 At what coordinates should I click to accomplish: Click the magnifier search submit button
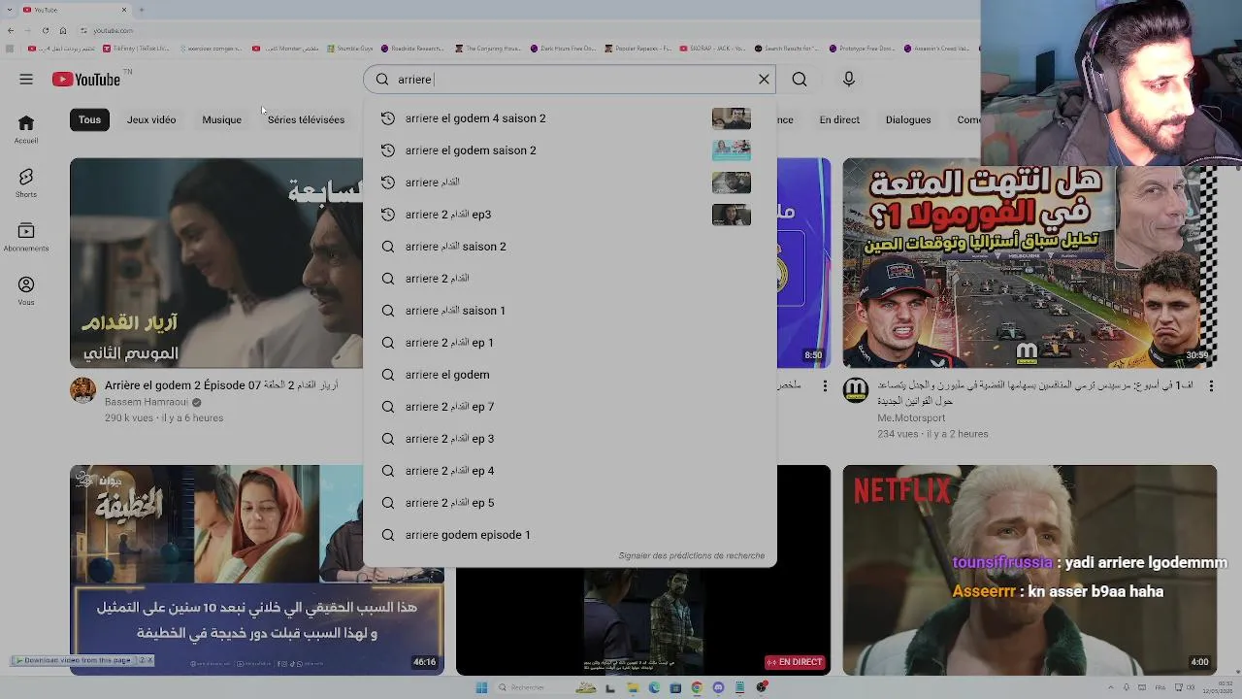800,80
